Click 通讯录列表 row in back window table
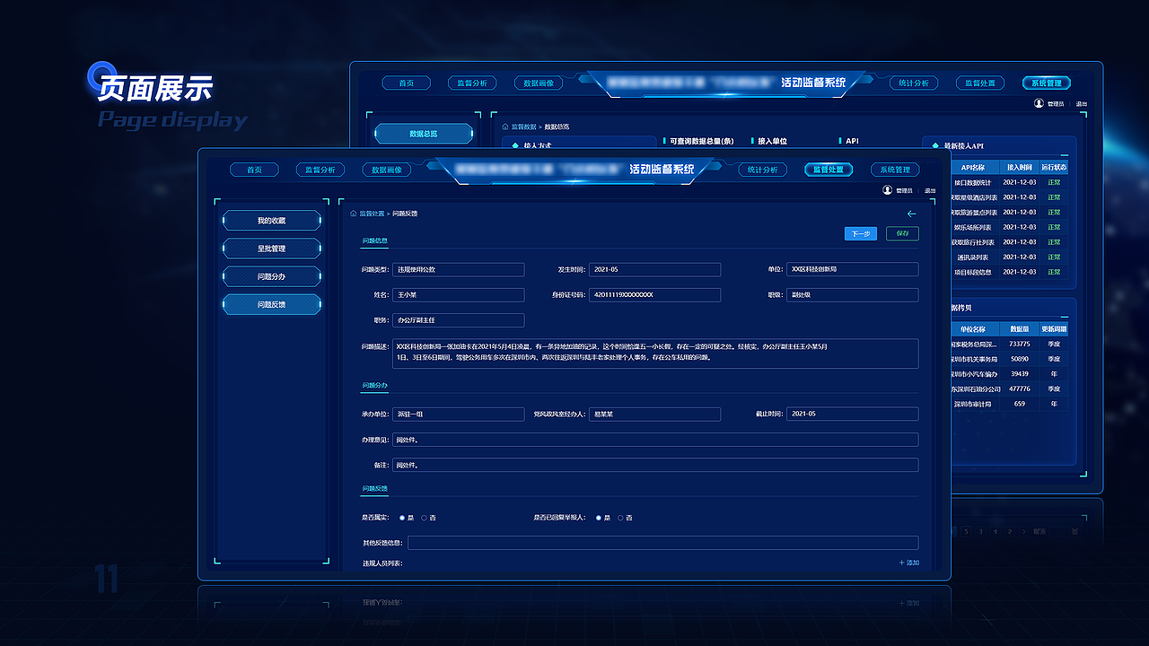The image size is (1149, 646). [x=1009, y=257]
